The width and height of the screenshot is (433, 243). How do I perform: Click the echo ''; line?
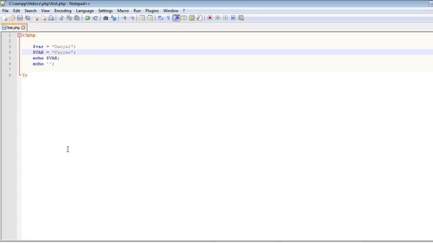click(43, 64)
